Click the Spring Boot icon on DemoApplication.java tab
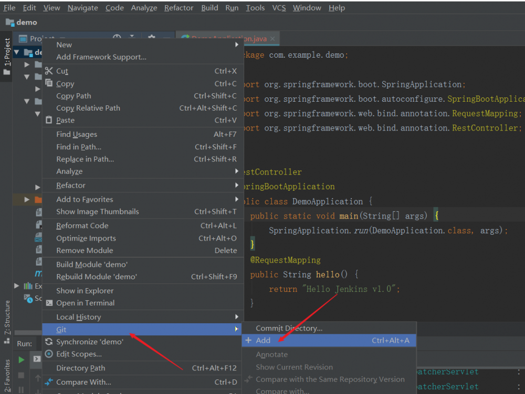 [185, 38]
